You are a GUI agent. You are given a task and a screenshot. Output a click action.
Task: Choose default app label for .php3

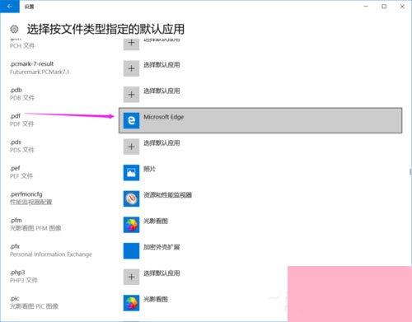click(162, 273)
